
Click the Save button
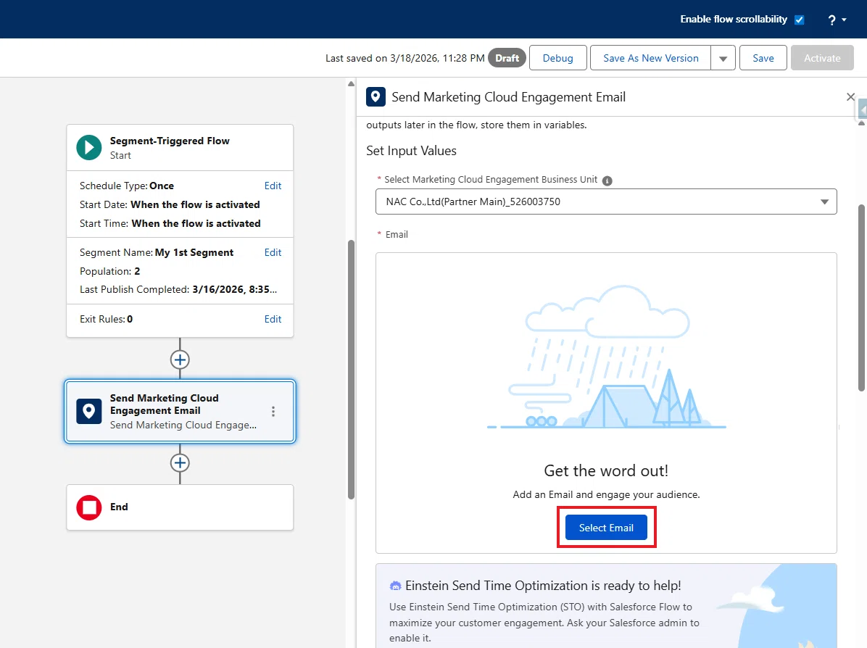coord(763,58)
